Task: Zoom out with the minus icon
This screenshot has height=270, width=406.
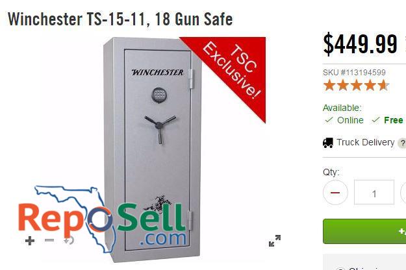Action: (x=49, y=240)
